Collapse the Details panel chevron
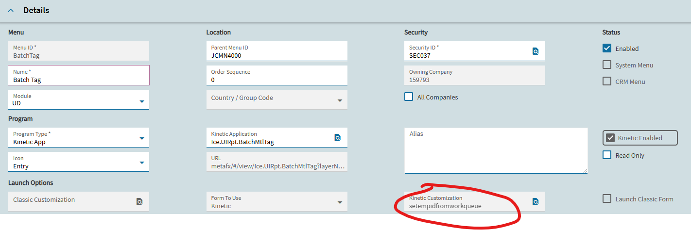The height and width of the screenshot is (230, 691). (x=11, y=10)
